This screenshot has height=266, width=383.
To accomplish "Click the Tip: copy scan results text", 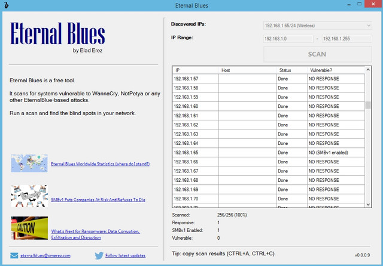I will point(223,253).
